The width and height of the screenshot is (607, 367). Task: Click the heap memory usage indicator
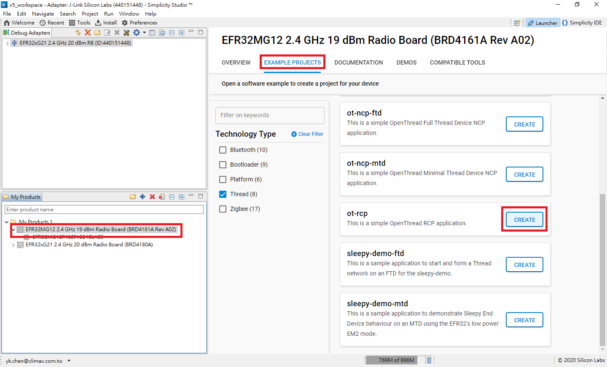tap(391, 360)
